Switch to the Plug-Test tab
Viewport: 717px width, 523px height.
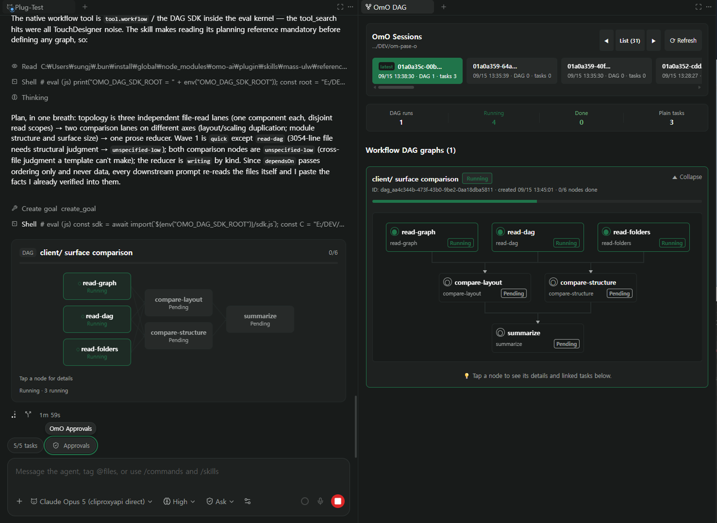39,7
